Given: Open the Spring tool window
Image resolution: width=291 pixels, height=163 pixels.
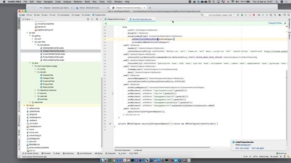Looking at the screenshot, I should coord(99,153).
